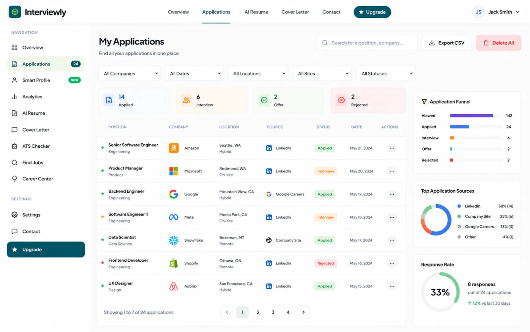Click the Interview people icon card

(x=186, y=100)
